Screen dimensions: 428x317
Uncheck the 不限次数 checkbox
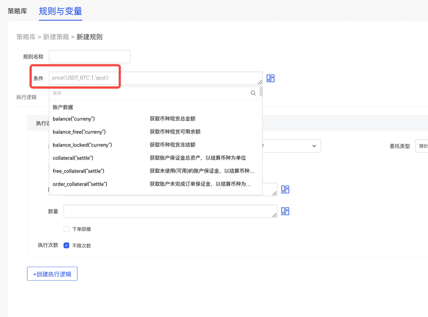pos(66,245)
